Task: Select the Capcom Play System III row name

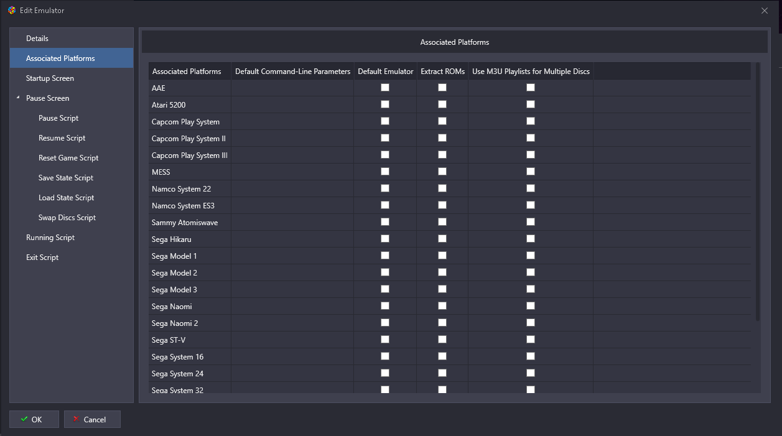Action: click(x=190, y=155)
